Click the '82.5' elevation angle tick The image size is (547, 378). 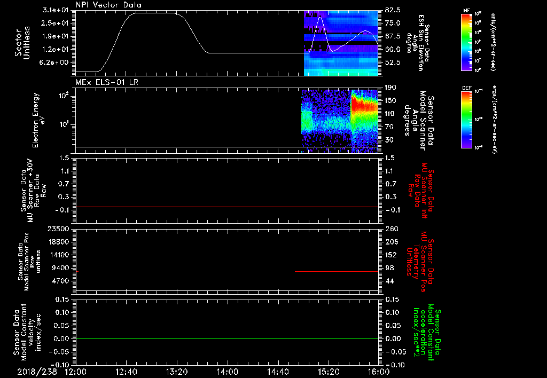(393, 10)
